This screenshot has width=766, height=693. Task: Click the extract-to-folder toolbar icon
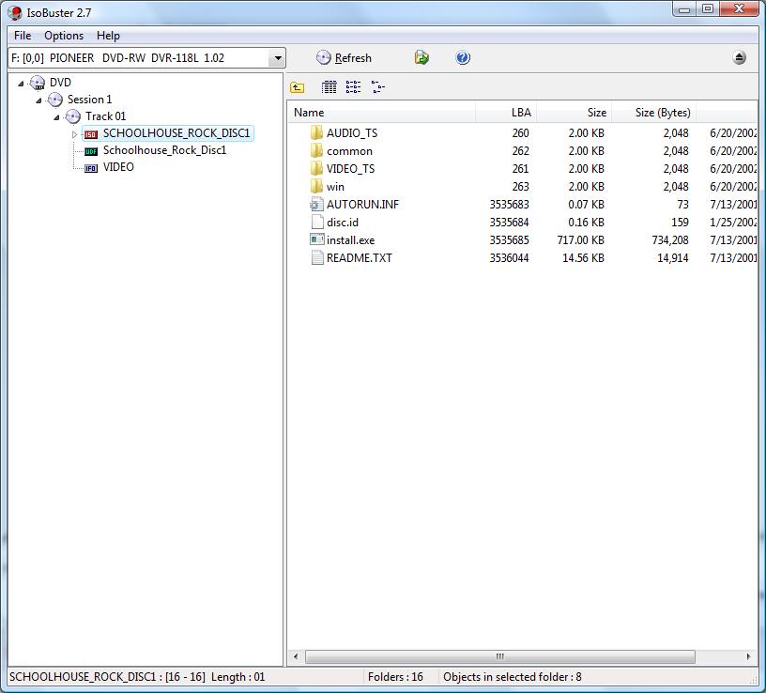coord(421,57)
